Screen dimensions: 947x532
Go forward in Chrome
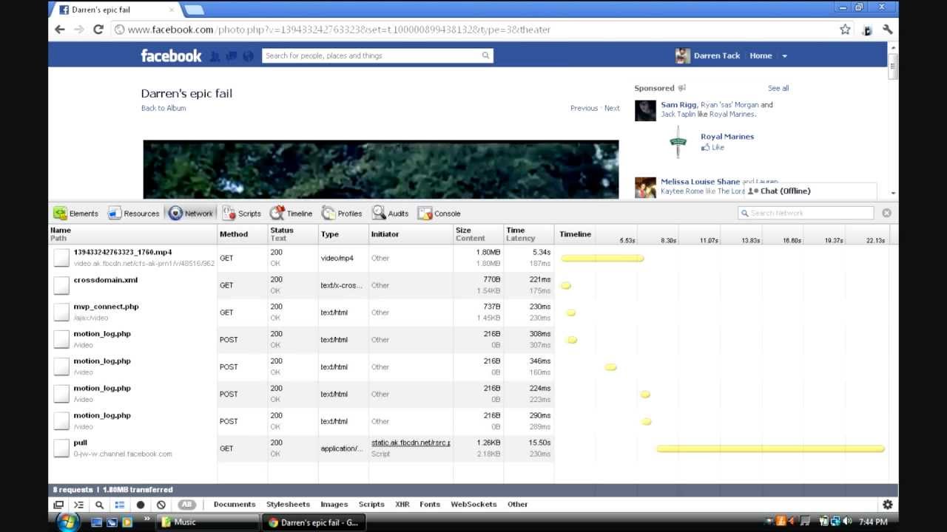pos(79,30)
